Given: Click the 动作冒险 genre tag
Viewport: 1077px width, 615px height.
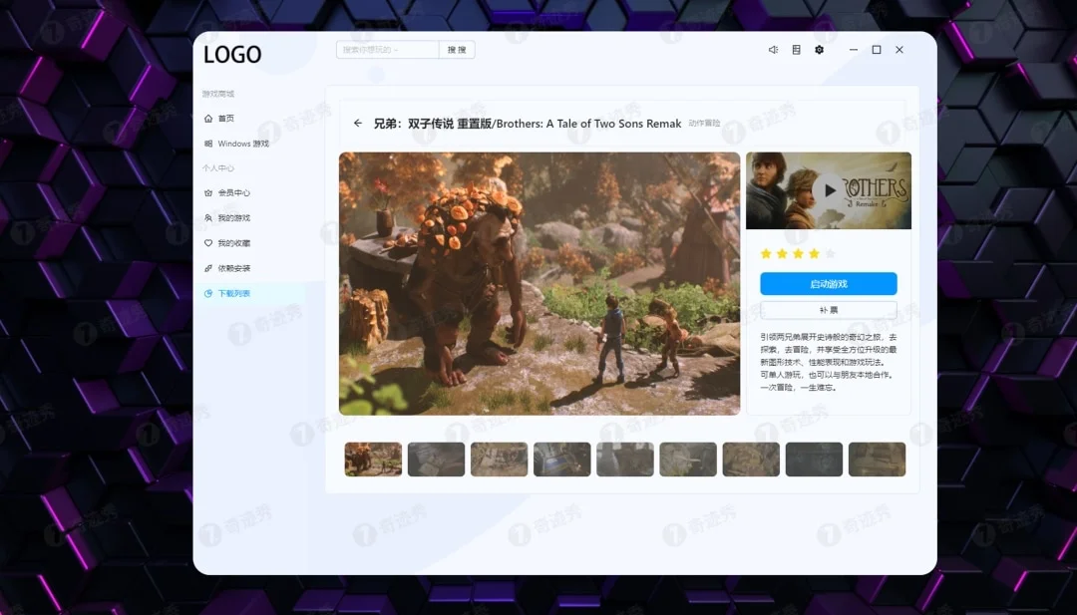Looking at the screenshot, I should click(704, 124).
